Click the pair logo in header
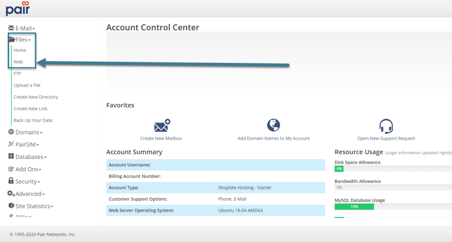Viewport: 452px width, 242px height. point(18,8)
